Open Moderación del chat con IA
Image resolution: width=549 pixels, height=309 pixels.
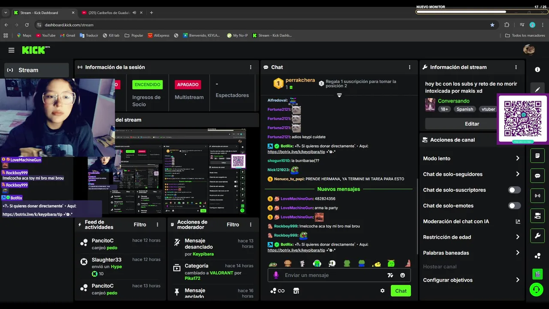click(x=472, y=221)
